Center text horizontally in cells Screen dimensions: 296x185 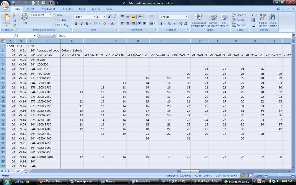tap(128, 24)
